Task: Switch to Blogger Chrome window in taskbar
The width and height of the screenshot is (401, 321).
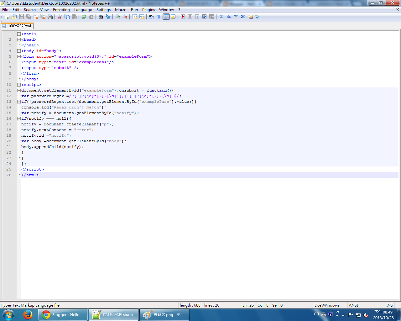Action: [63, 315]
